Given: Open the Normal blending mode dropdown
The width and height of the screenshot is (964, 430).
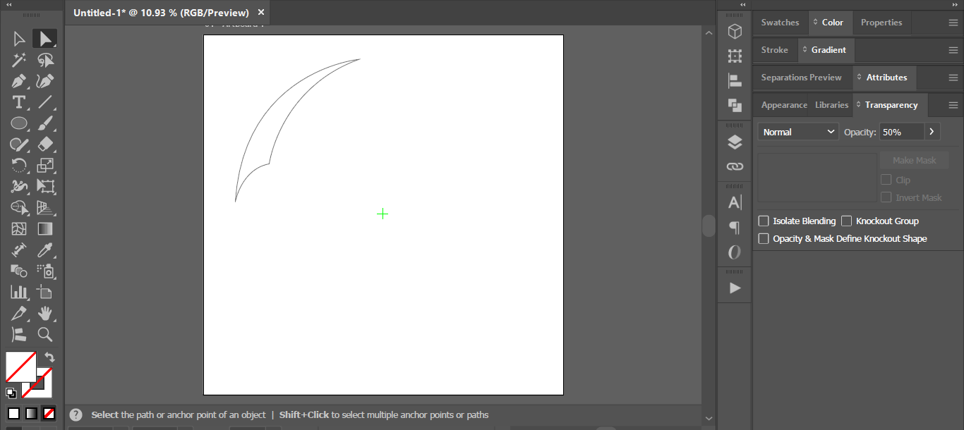Looking at the screenshot, I should 798,132.
